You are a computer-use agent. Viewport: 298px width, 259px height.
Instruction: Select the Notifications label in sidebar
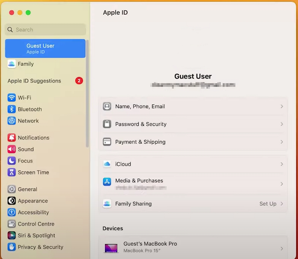34,138
